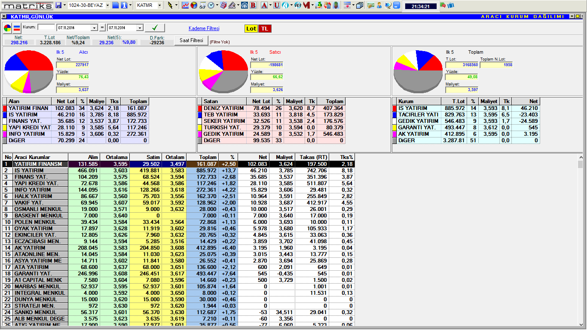Click the red letter B toolbar icon
587x330 pixels.
(253, 5)
